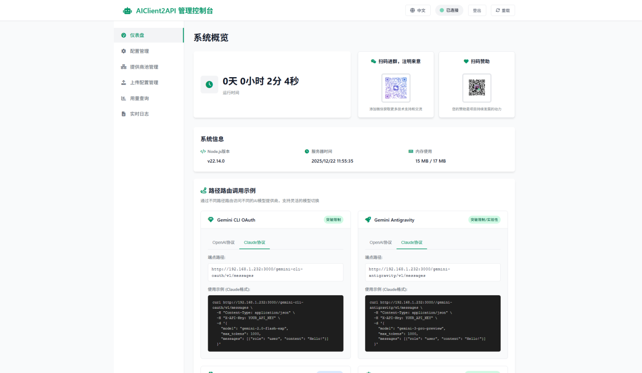Switch to OpenAI协议 tab in Gemini CLI OAuth
Viewport: 642px width, 373px height.
(x=224, y=242)
